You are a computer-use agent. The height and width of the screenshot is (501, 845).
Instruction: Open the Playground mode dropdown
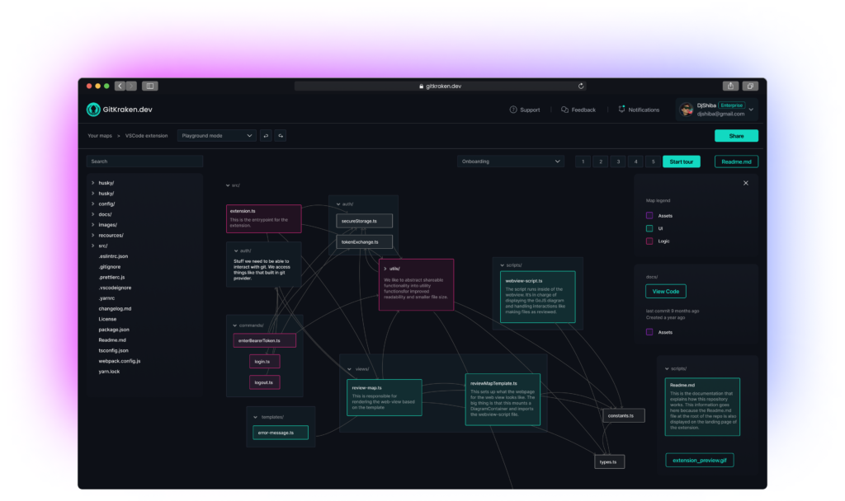tap(217, 136)
